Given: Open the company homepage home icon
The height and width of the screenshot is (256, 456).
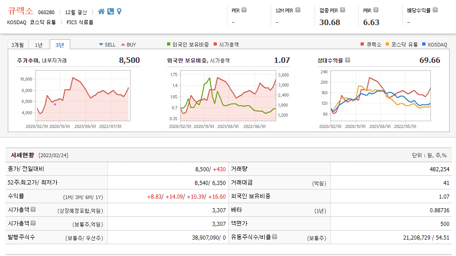Looking at the screenshot, I should click(101, 11).
